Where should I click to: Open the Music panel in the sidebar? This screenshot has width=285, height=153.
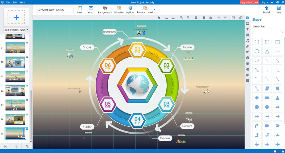click(248, 41)
